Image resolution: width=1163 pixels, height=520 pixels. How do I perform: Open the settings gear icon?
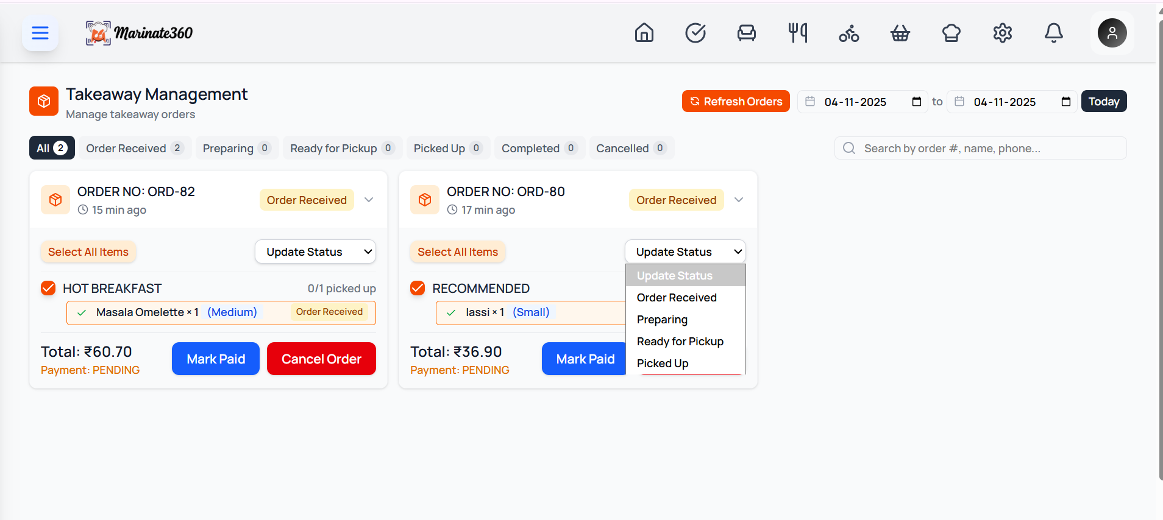point(1002,33)
